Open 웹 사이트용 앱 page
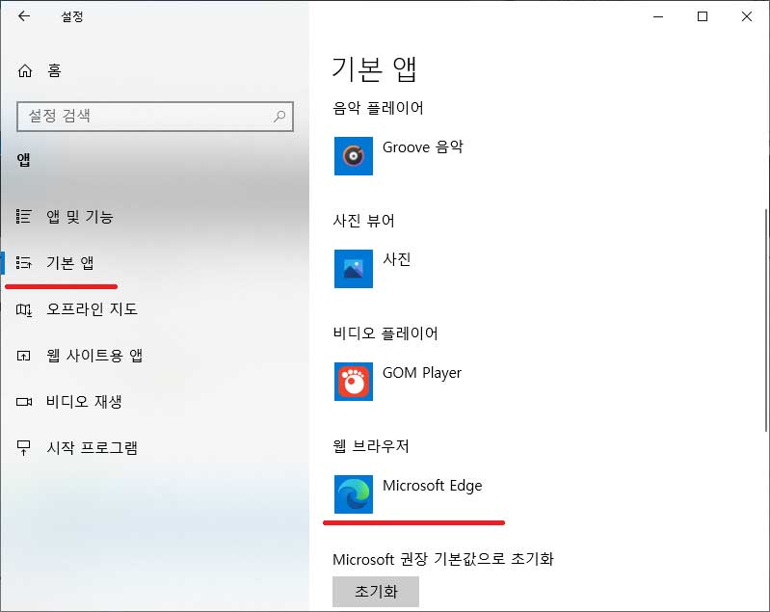This screenshot has height=612, width=770. (x=94, y=356)
